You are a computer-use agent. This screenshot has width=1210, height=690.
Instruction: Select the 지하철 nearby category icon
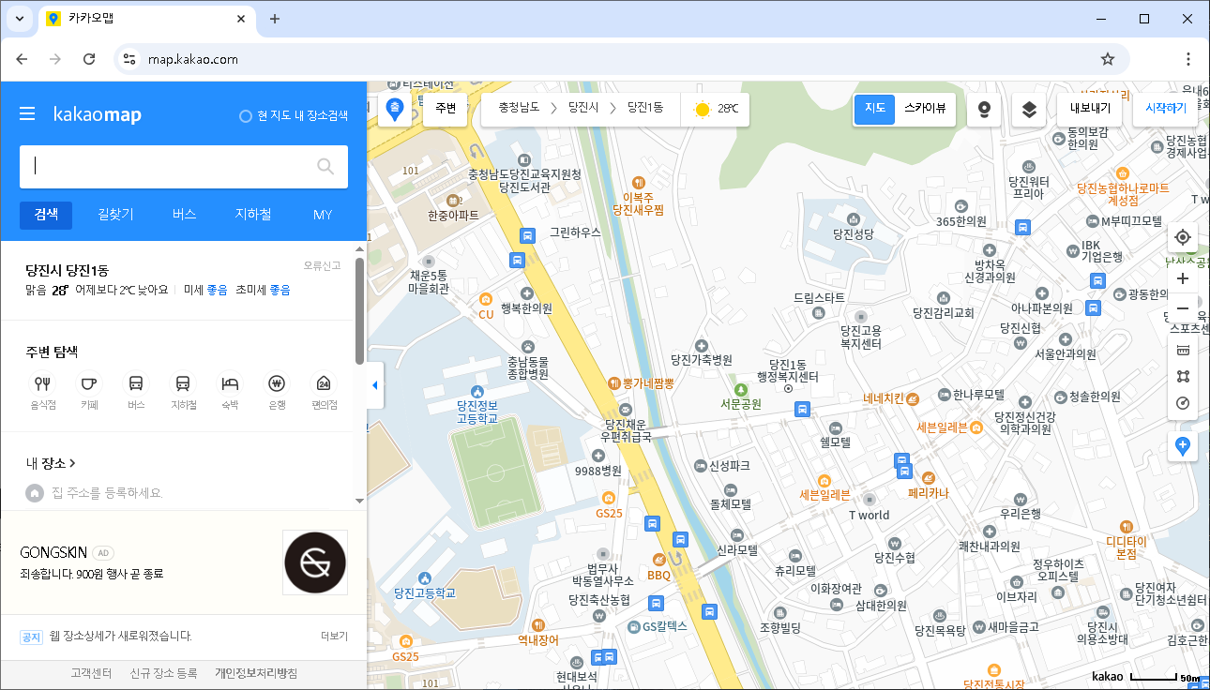click(183, 382)
